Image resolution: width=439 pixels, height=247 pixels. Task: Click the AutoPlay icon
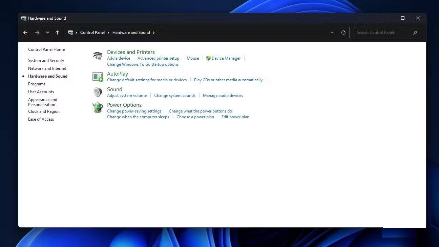(98, 77)
